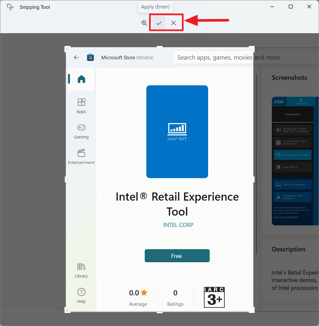
Task: Select the Home icon in the Store sidebar
Action: point(81,79)
